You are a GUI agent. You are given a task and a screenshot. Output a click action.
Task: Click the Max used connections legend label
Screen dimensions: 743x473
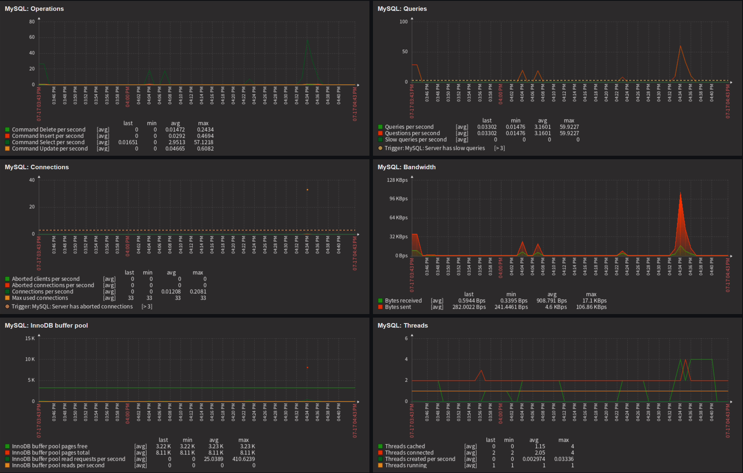pyautogui.click(x=40, y=298)
